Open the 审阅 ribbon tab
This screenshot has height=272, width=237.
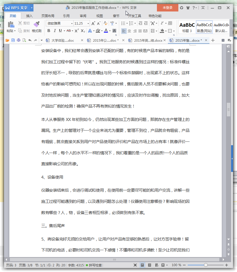coord(83,16)
